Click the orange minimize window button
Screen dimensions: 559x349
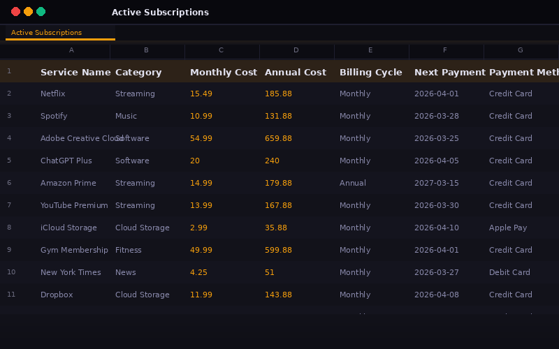(x=28, y=12)
